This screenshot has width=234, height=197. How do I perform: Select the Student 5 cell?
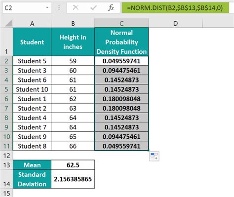[32, 61]
